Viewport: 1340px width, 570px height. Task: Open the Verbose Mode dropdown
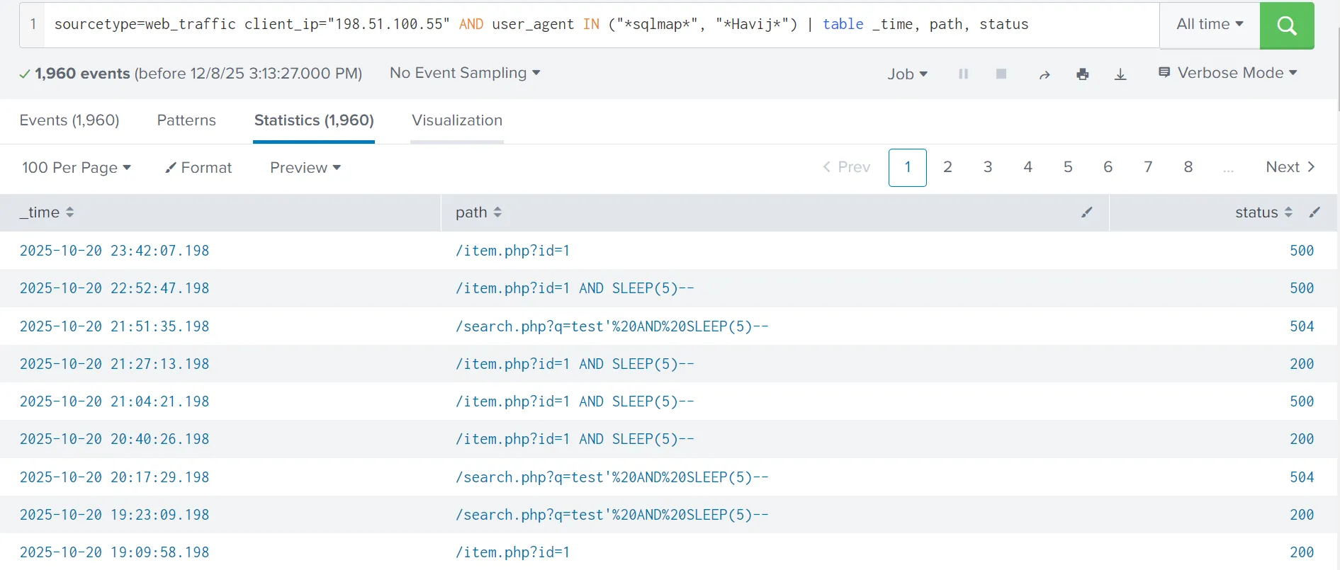1227,73
